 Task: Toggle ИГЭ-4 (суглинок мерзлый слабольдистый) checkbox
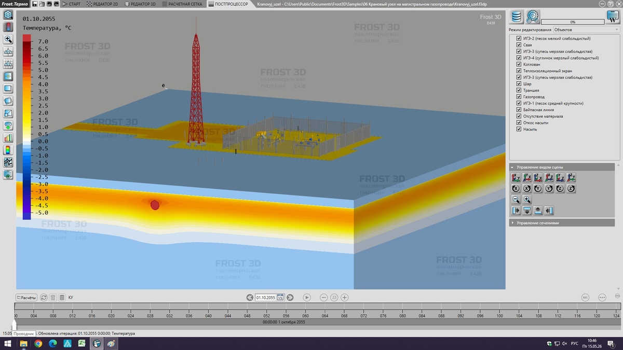coord(519,58)
